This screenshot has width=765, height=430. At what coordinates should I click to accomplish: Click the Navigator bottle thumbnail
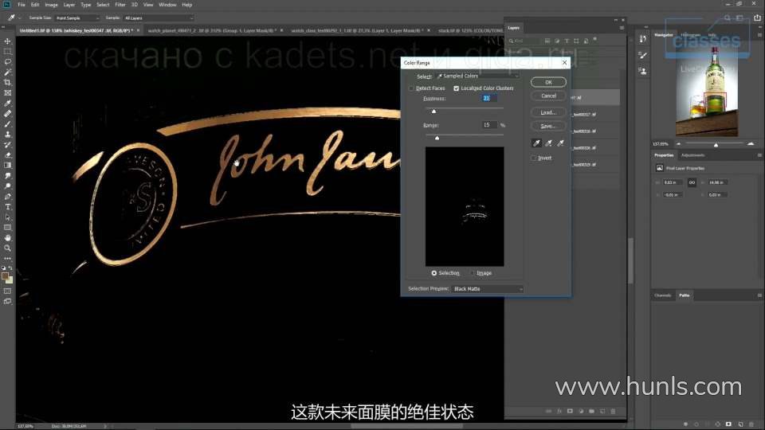[707, 91]
